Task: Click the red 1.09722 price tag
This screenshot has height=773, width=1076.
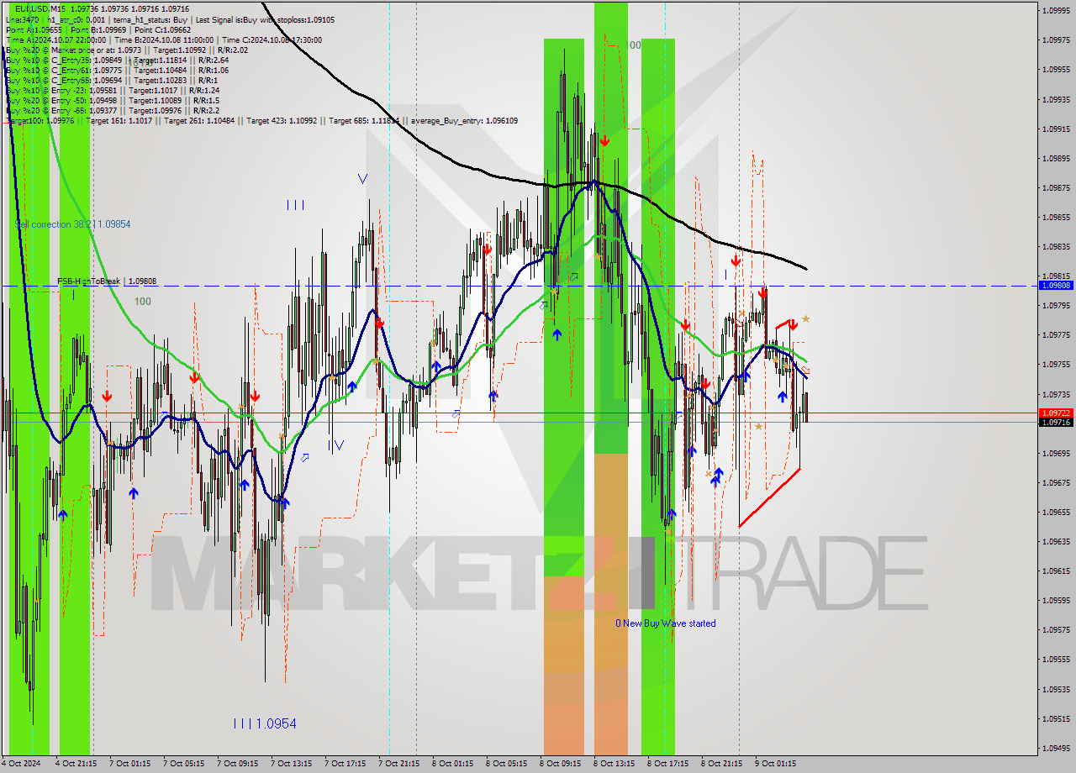Action: click(1056, 413)
